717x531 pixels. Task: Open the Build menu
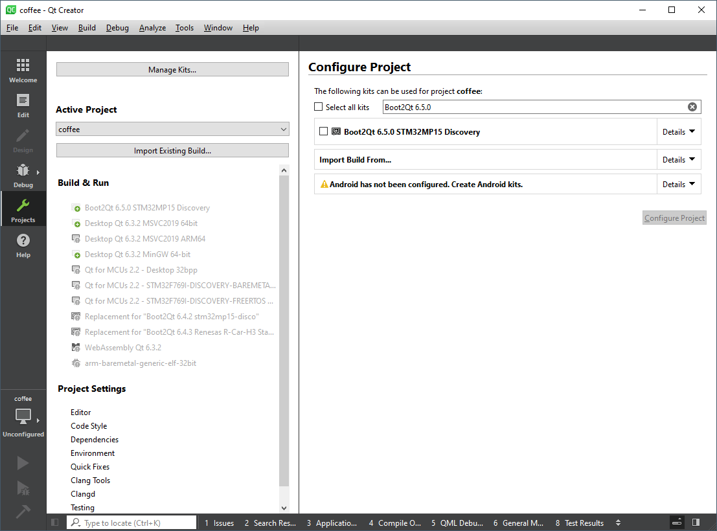pyautogui.click(x=87, y=28)
